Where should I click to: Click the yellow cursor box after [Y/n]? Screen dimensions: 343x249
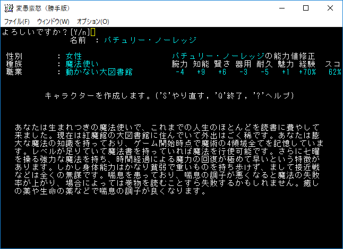point(93,32)
